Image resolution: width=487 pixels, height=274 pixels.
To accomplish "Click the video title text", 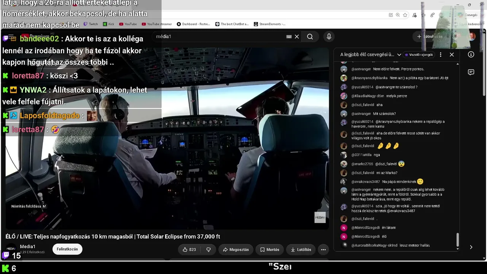I will point(113,236).
